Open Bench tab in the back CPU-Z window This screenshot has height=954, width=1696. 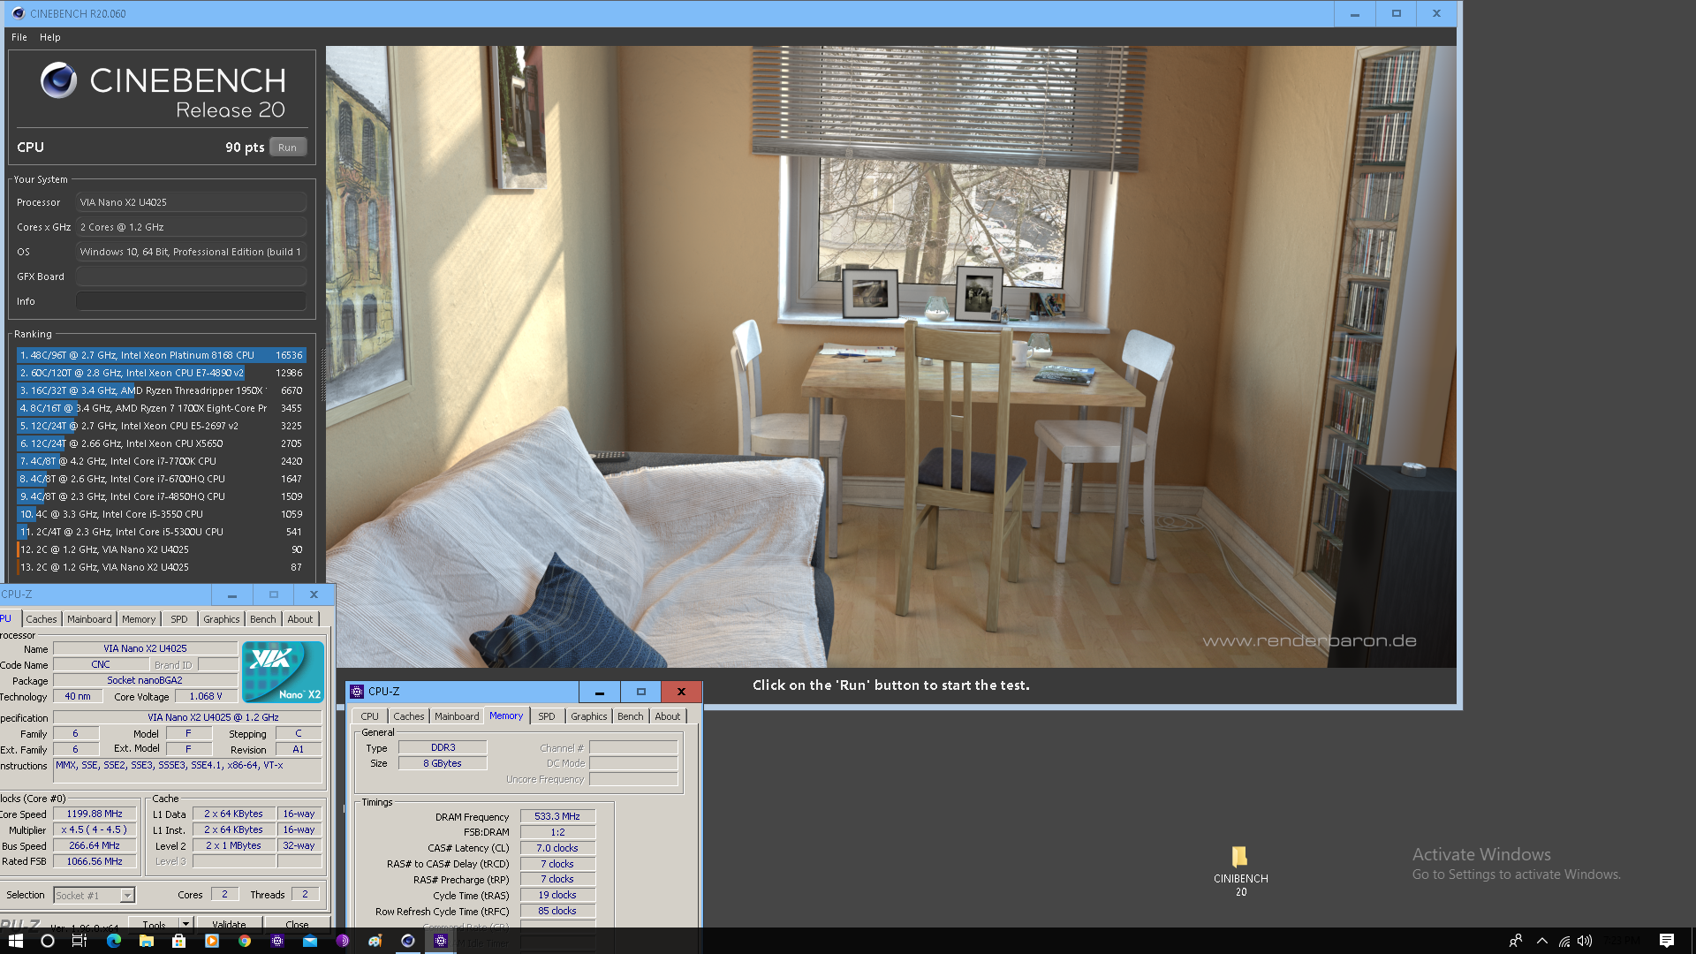[263, 619]
